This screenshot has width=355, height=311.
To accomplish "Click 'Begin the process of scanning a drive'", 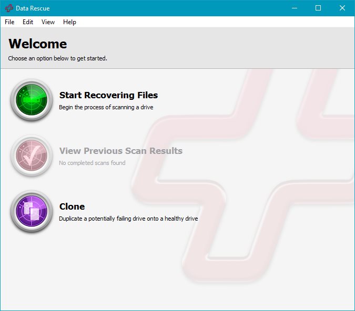I will coord(106,107).
